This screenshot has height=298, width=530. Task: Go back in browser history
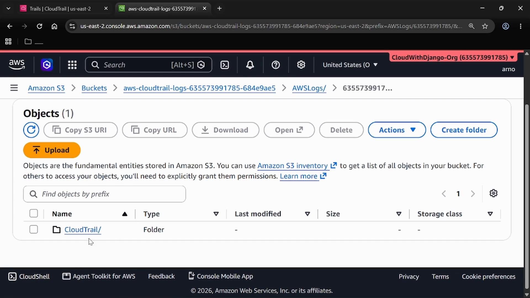10,26
